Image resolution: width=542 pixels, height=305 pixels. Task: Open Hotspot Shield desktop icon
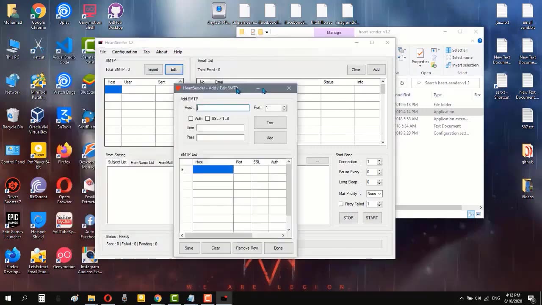tap(38, 226)
